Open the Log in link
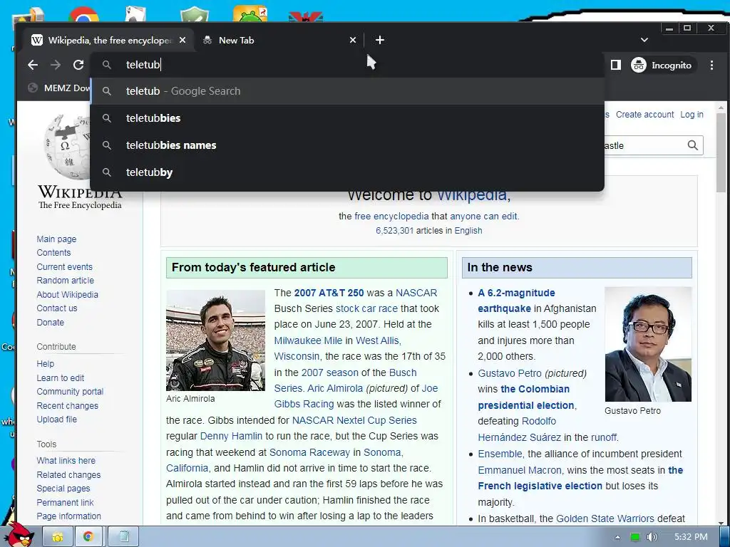730x547 pixels. pyautogui.click(x=692, y=115)
